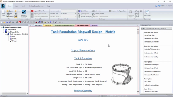Viewport: 173px width, 97px height.
Task: Click the open folder icon in quick toolbar
Action: click(4, 22)
